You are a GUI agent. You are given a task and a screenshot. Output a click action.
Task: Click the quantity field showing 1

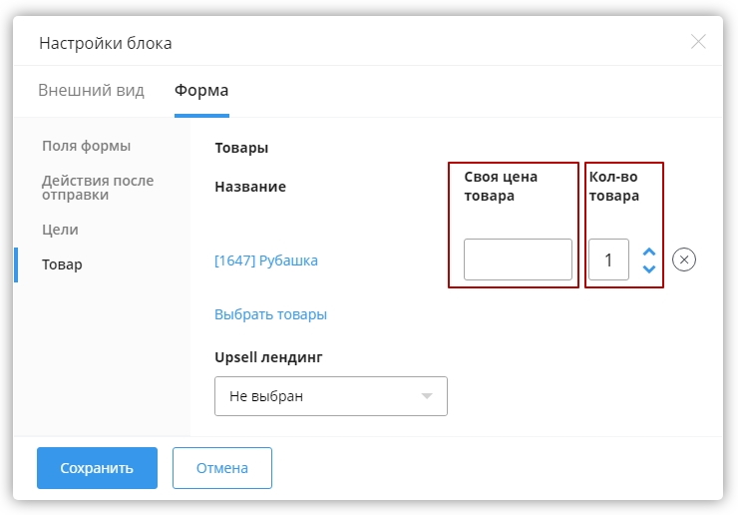[x=608, y=259]
